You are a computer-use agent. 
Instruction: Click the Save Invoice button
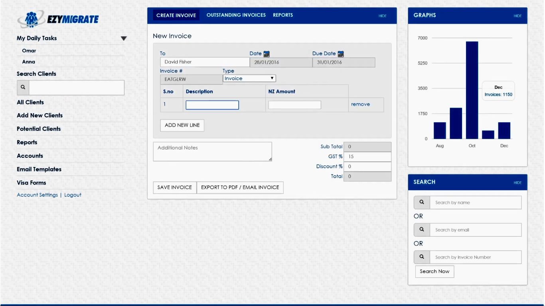point(175,187)
